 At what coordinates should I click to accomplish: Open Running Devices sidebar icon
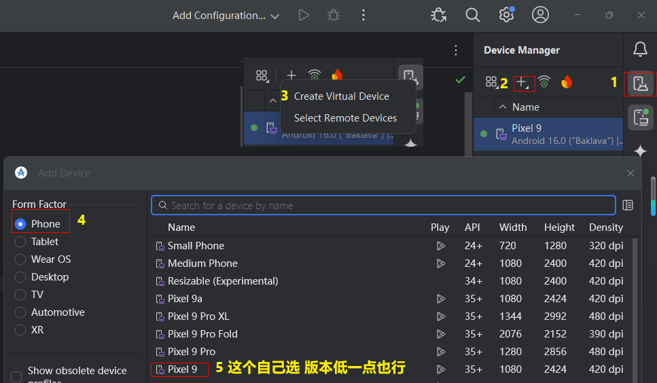[x=641, y=117]
